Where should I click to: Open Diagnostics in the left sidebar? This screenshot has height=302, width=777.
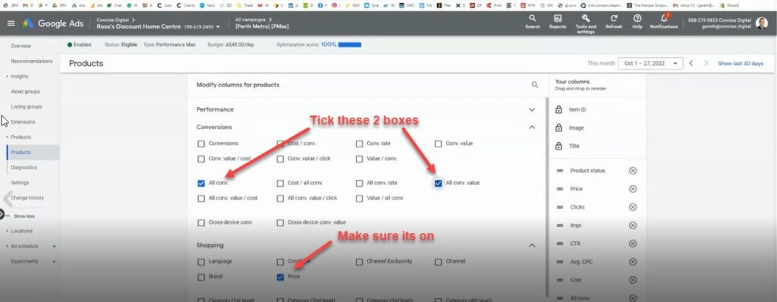(x=24, y=168)
